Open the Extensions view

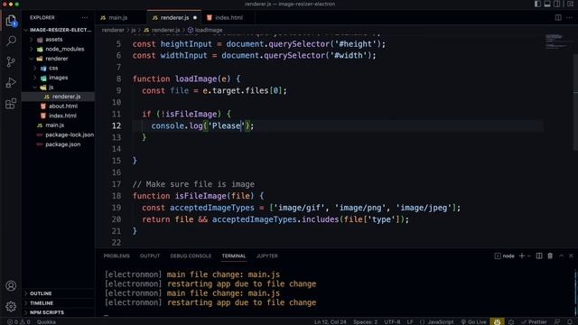(11, 104)
